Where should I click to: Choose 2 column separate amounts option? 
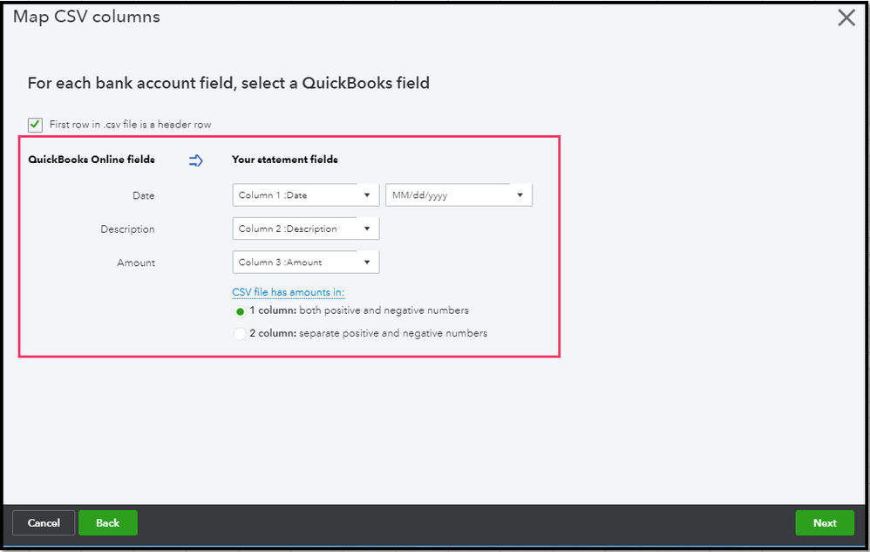[241, 334]
